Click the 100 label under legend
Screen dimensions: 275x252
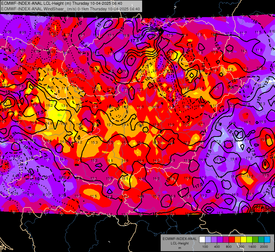click(205, 247)
